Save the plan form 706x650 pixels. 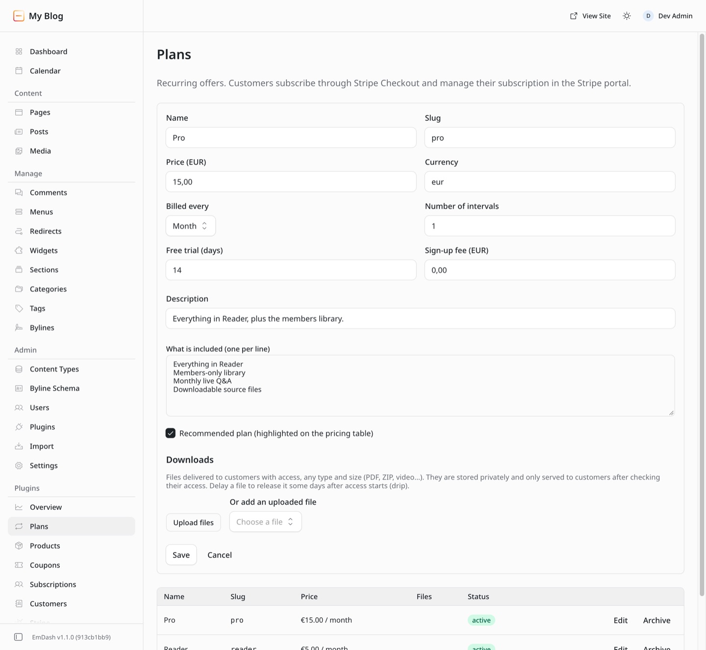click(x=181, y=555)
